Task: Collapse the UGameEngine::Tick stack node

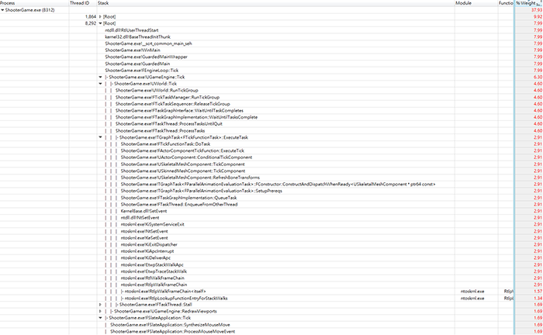Action: (x=100, y=78)
